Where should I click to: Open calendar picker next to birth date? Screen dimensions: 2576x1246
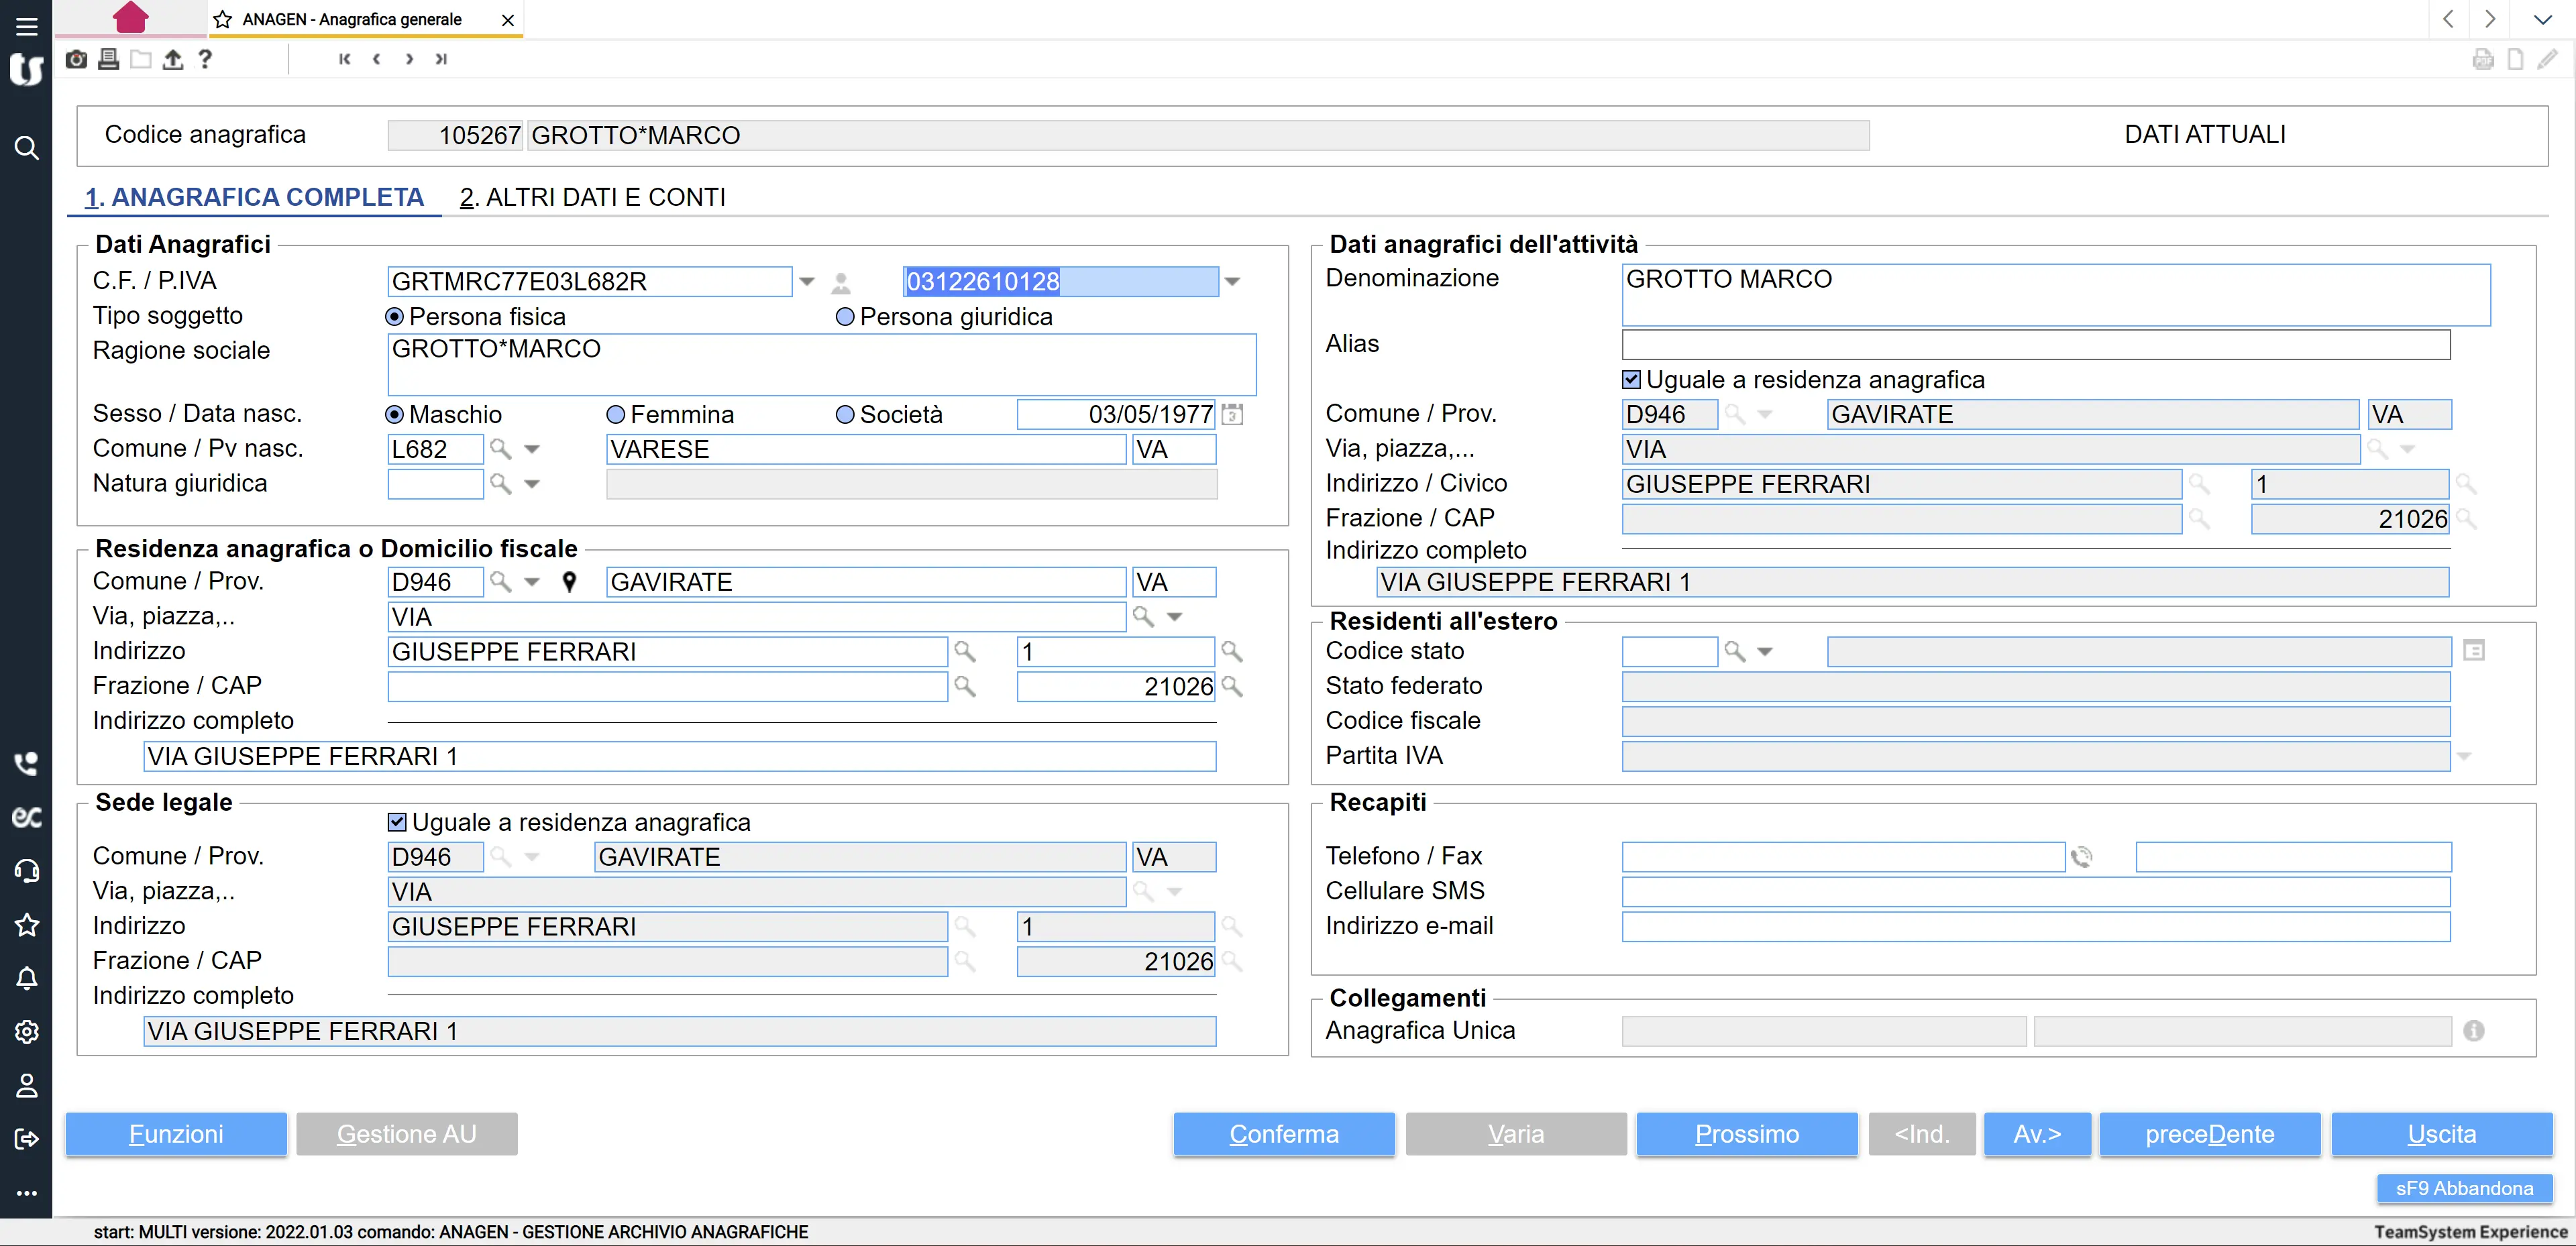[x=1232, y=414]
